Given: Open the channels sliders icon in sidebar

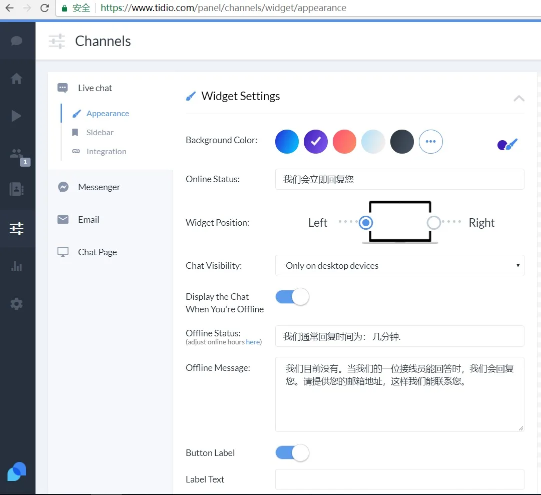Looking at the screenshot, I should click(17, 228).
